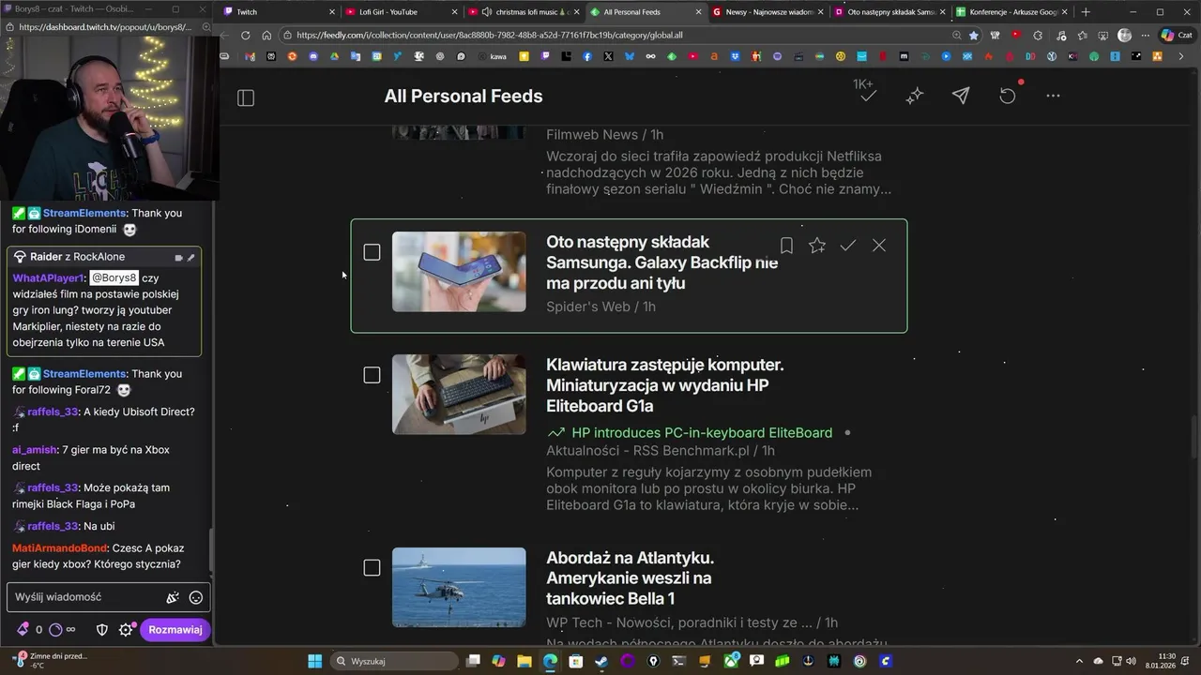Mark all as read checkmark icon
Viewport: 1201px width, 675px height.
pyautogui.click(x=868, y=96)
